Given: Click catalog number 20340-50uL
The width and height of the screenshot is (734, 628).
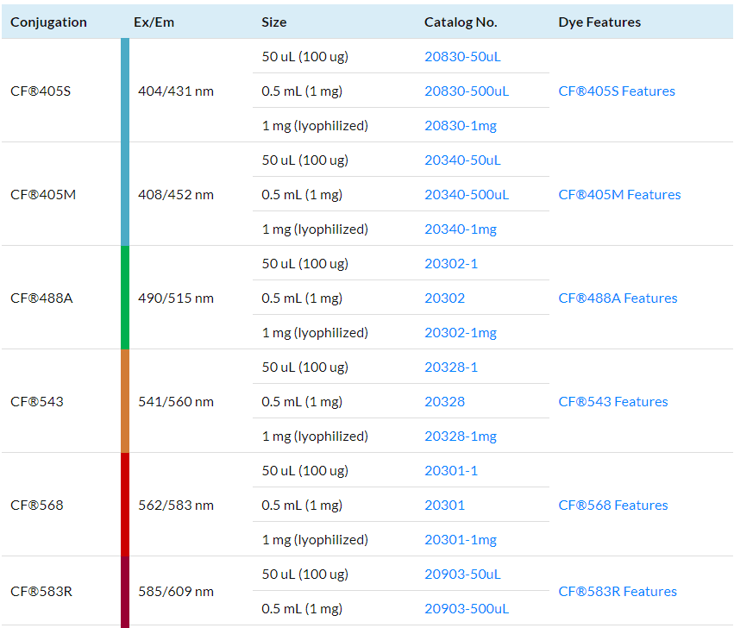Looking at the screenshot, I should [x=462, y=160].
